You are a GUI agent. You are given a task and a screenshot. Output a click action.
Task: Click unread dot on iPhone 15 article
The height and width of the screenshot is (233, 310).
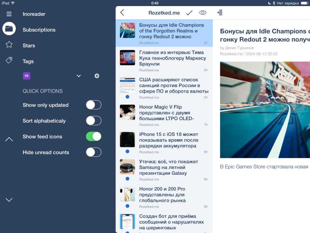128,152
